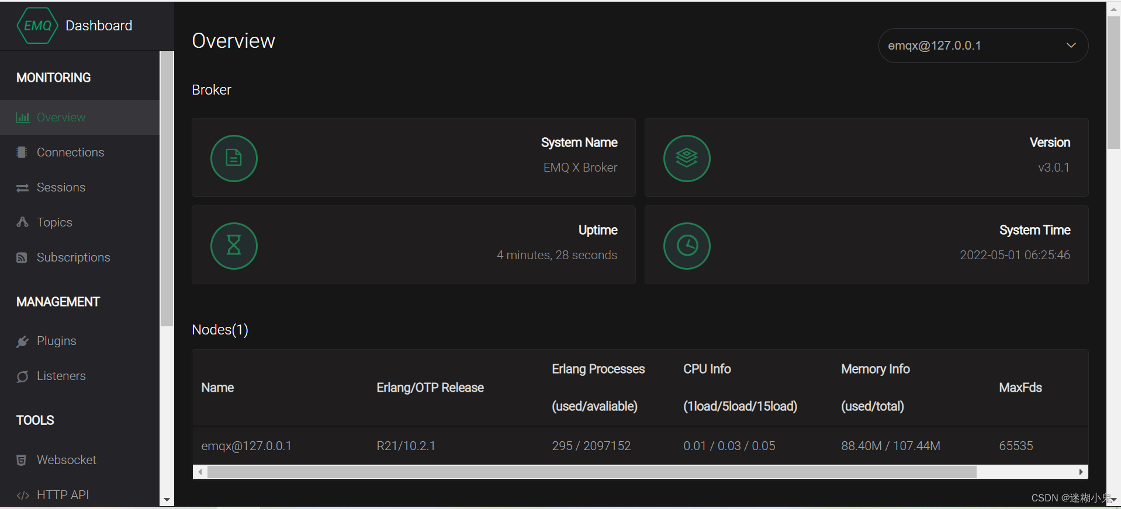The width and height of the screenshot is (1121, 509).
Task: Click the MANAGEMENT section label
Action: [58, 302]
